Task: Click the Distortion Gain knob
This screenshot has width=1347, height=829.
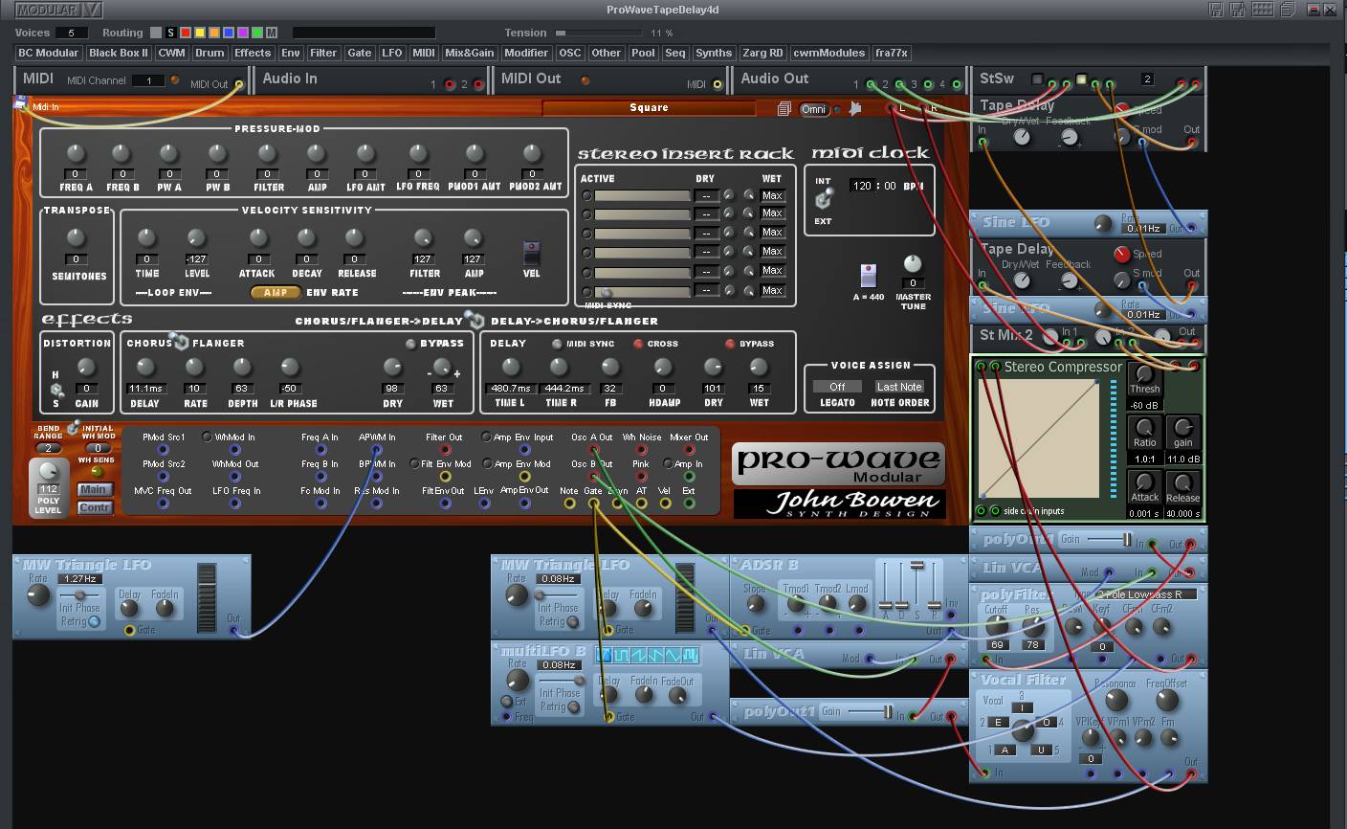Action: pos(86,367)
